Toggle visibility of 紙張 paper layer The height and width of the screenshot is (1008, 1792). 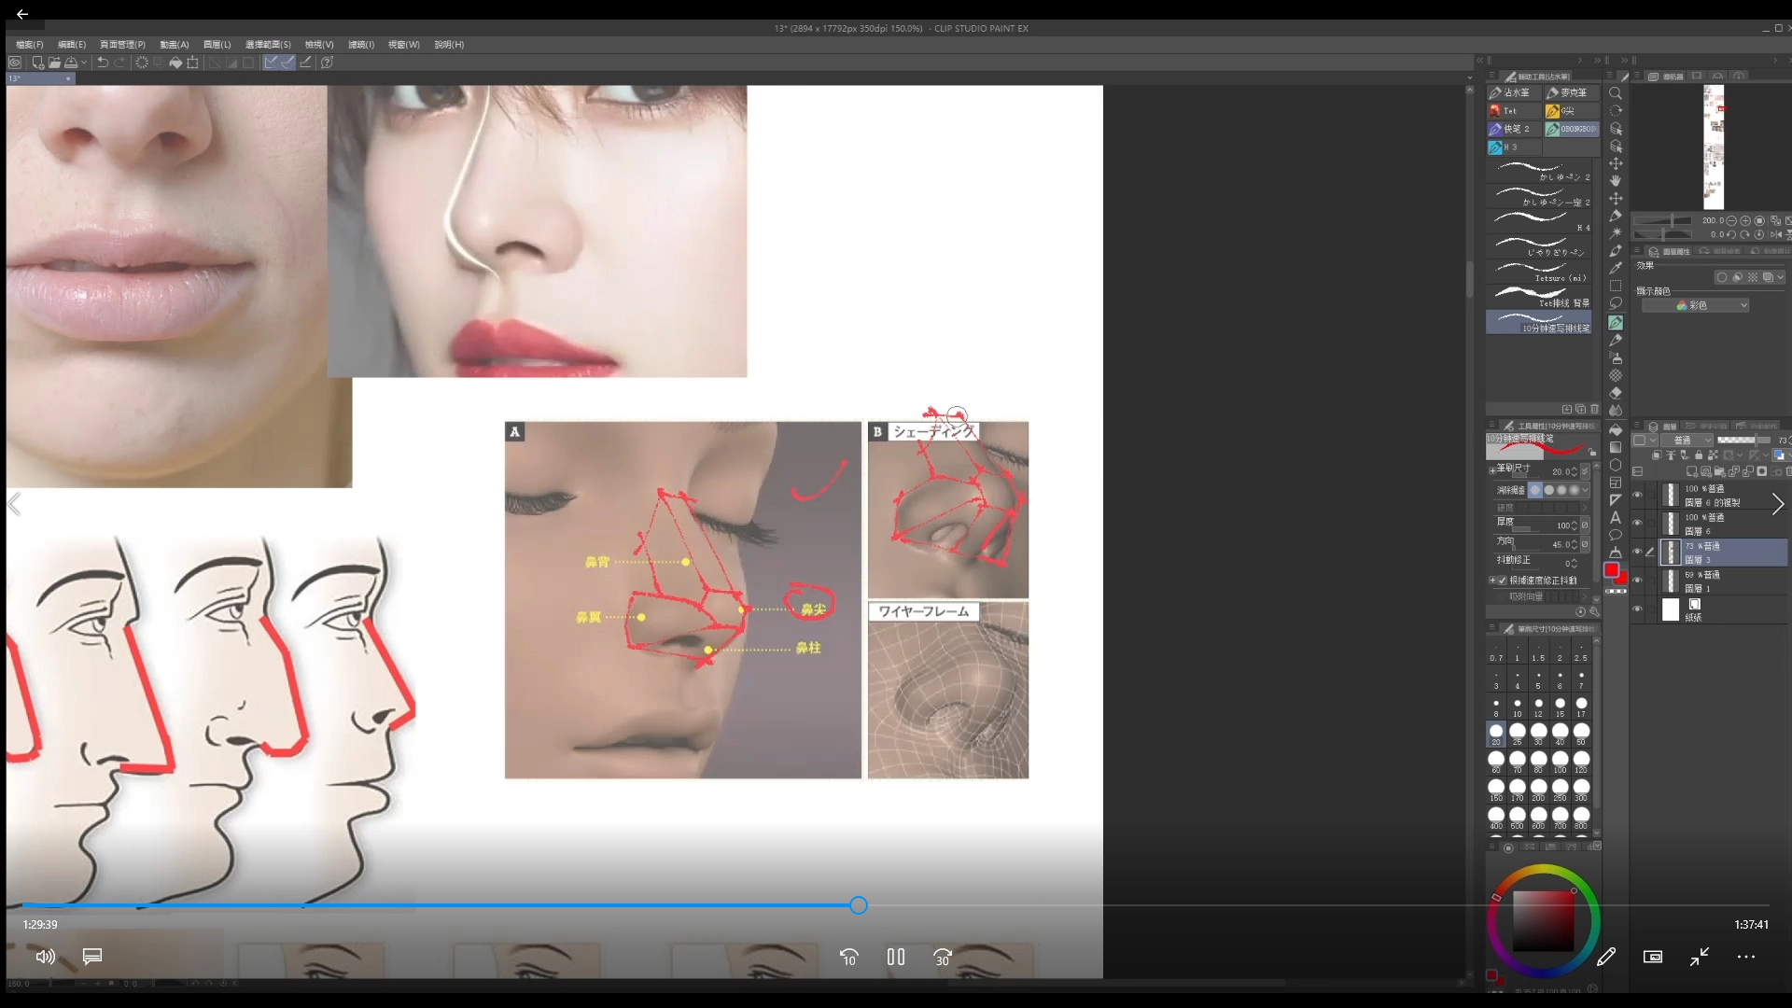click(1637, 609)
